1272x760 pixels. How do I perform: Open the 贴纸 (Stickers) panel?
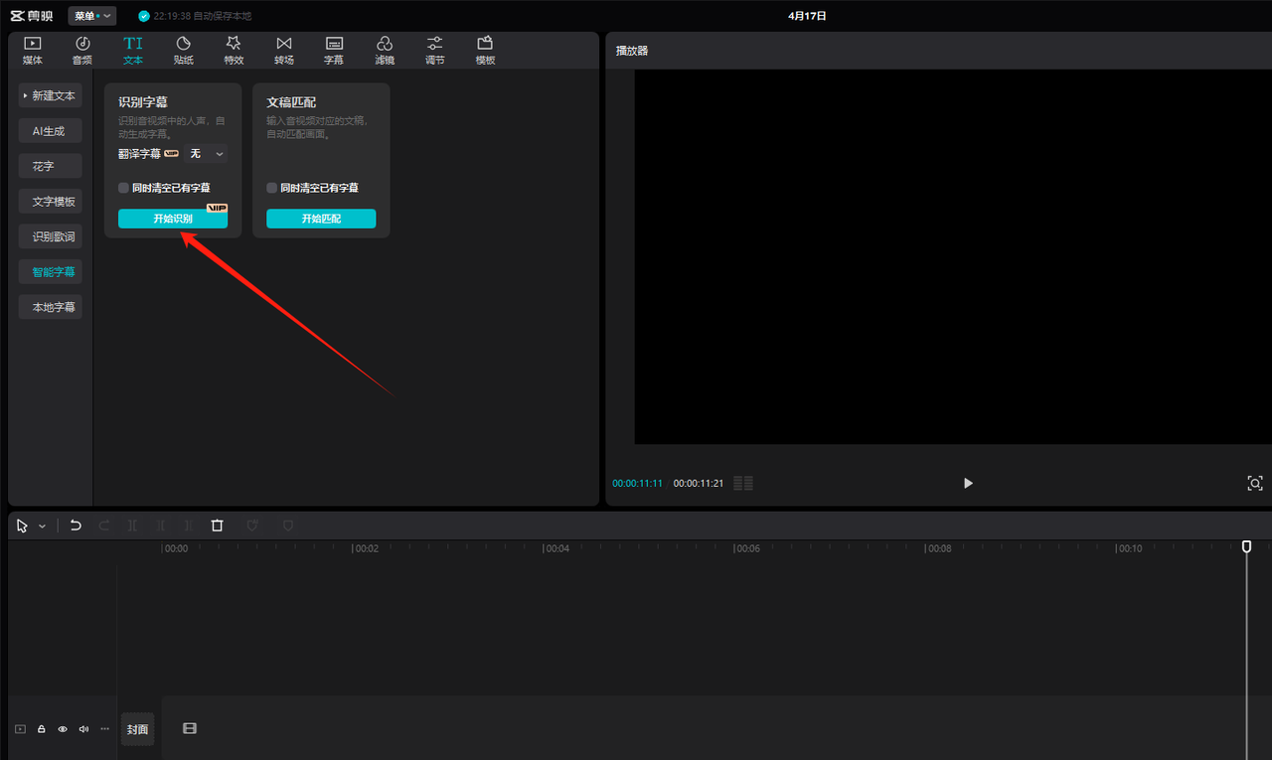pos(183,50)
